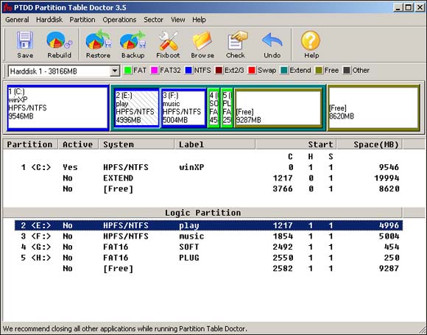Click the Space(MB) column header
Image resolution: width=427 pixels, height=335 pixels.
click(370, 144)
